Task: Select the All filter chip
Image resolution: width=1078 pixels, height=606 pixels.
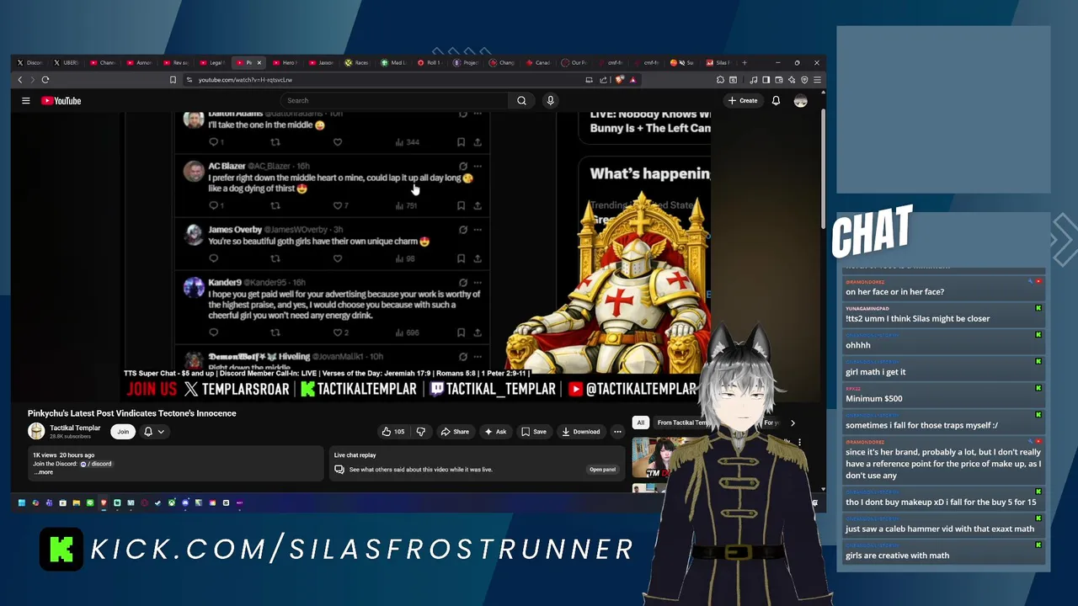Action: coord(641,423)
